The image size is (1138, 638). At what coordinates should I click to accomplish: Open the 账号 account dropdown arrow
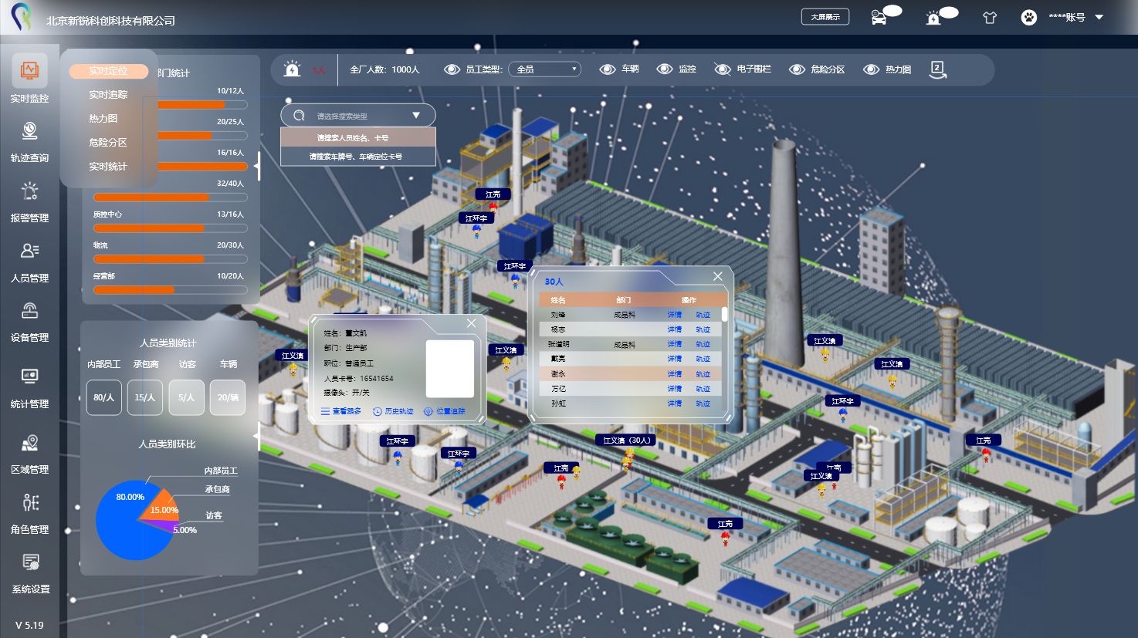coord(1099,17)
